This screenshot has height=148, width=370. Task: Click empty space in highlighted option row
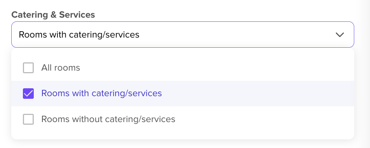tap(257, 94)
